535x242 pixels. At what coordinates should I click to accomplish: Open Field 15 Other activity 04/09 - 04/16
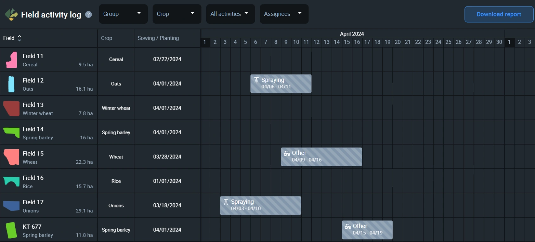pyautogui.click(x=321, y=157)
